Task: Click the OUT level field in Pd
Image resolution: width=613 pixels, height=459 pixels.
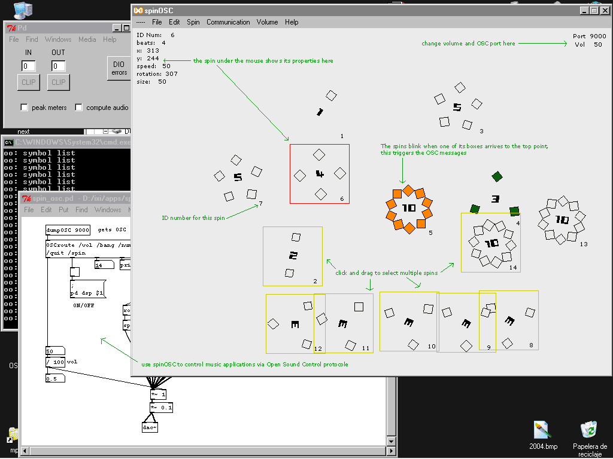Action: [x=58, y=66]
